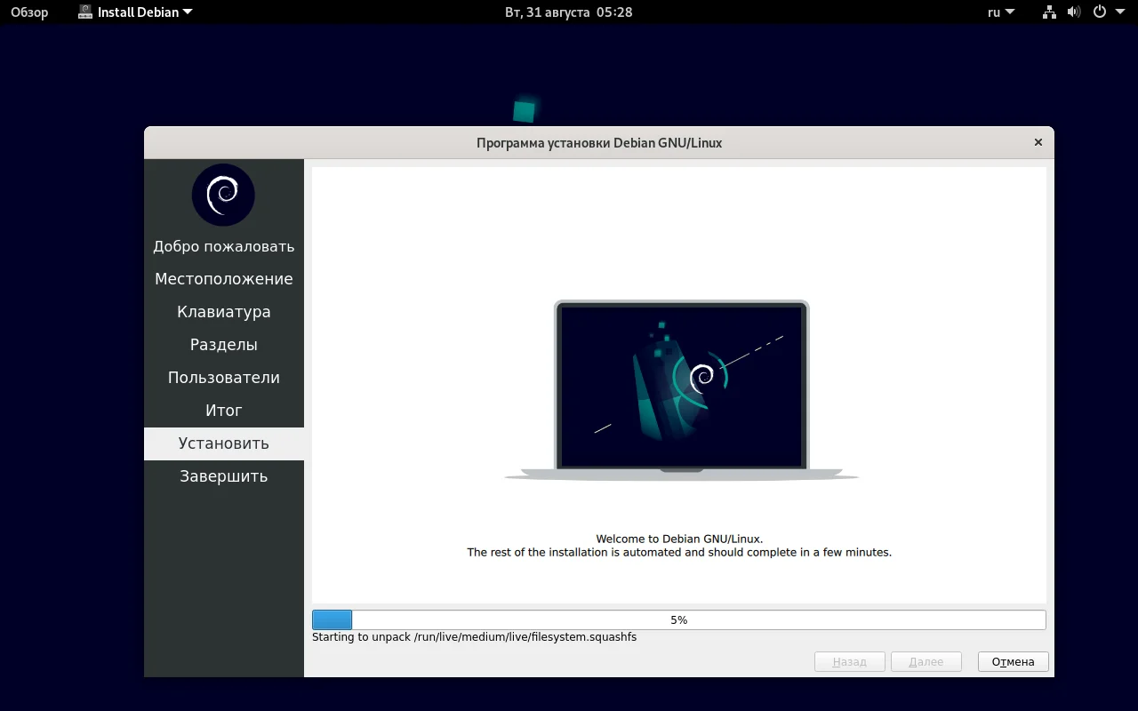Screen dimensions: 1138x711
Task: Select the Завершить sidebar entry
Action: (223, 475)
